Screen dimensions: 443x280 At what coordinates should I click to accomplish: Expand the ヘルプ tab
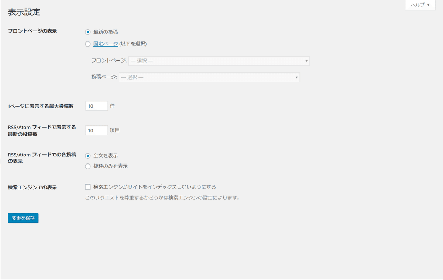pos(420,5)
